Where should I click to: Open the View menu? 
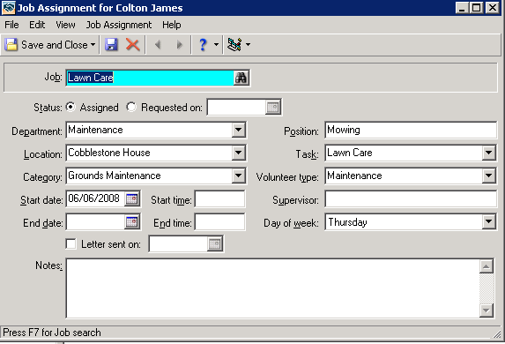coord(65,25)
